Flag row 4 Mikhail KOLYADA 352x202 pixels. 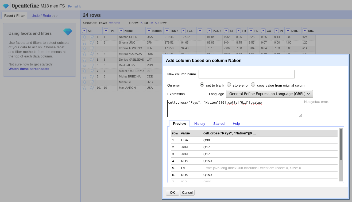(x=92, y=54)
